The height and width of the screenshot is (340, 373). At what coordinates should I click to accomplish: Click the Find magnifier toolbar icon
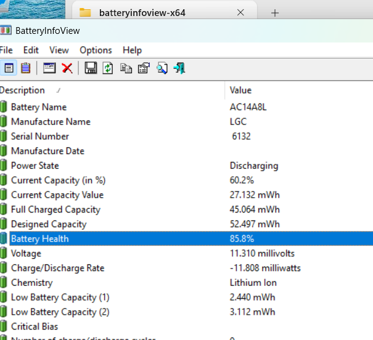click(162, 68)
